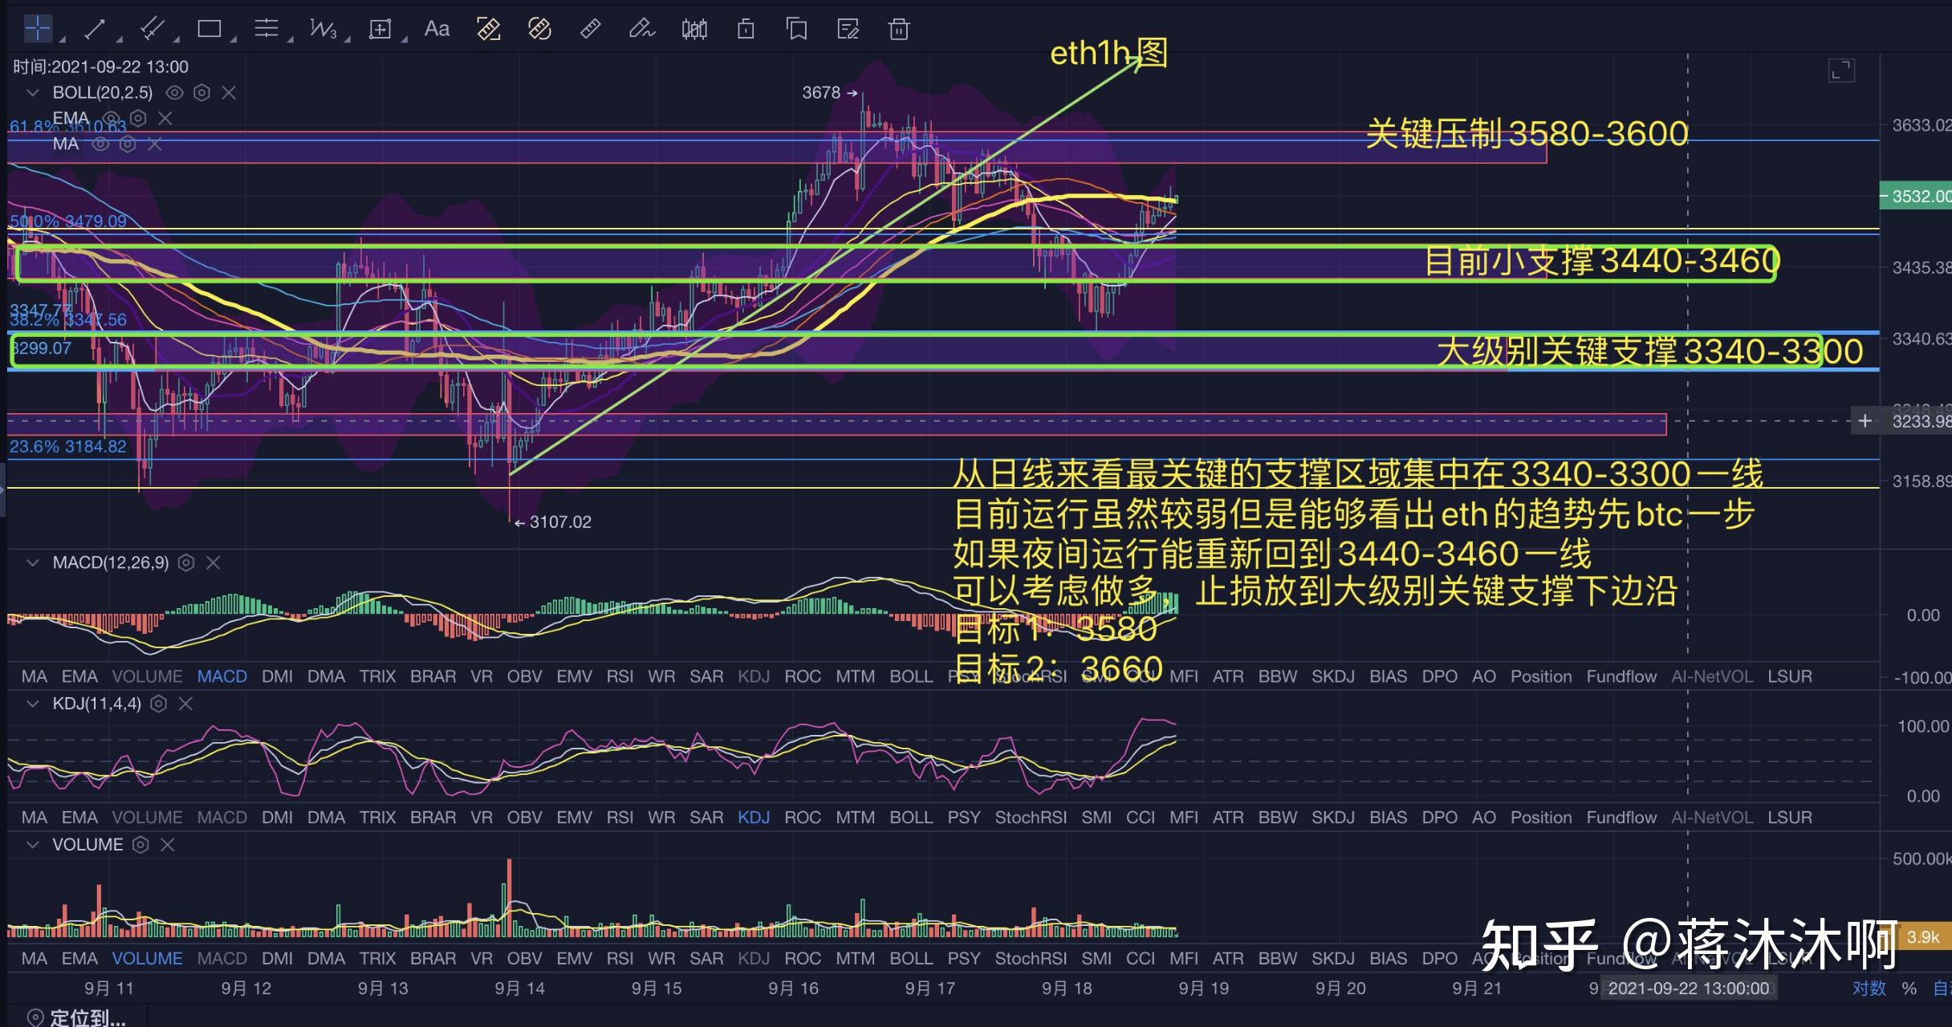The image size is (1952, 1027).
Task: Switch MACD panel row to DMI tab
Action: (x=277, y=676)
